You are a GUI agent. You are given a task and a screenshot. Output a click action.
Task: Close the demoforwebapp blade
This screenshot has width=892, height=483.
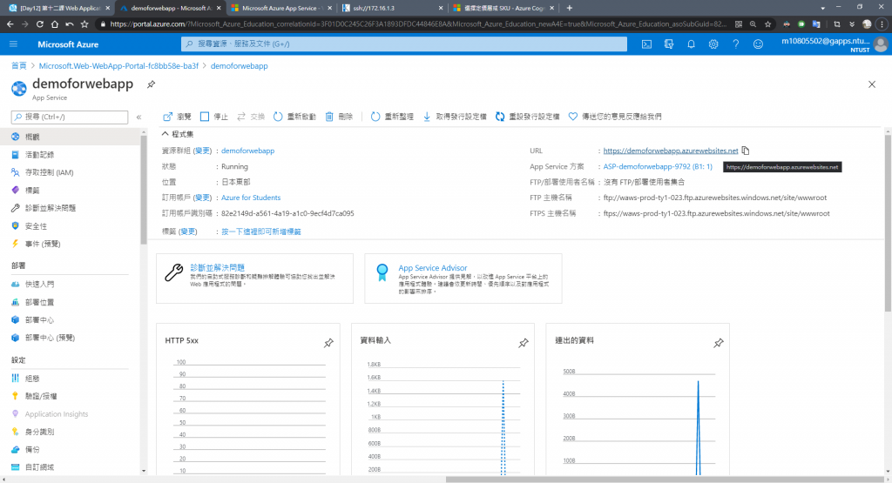pyautogui.click(x=871, y=84)
